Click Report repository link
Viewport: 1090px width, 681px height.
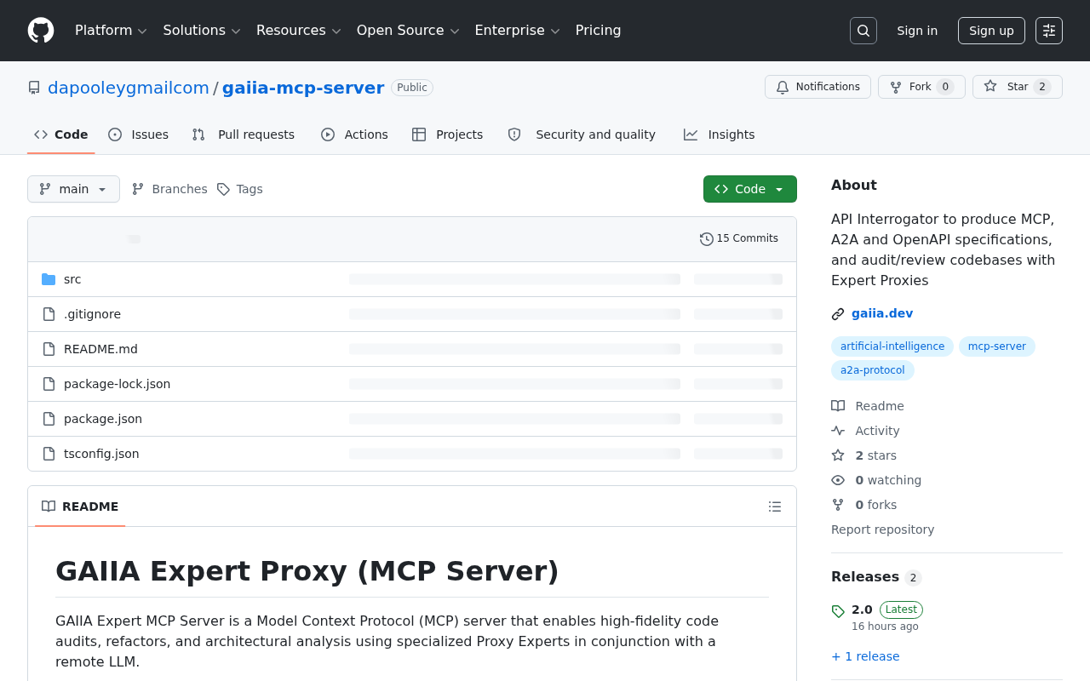(x=882, y=529)
